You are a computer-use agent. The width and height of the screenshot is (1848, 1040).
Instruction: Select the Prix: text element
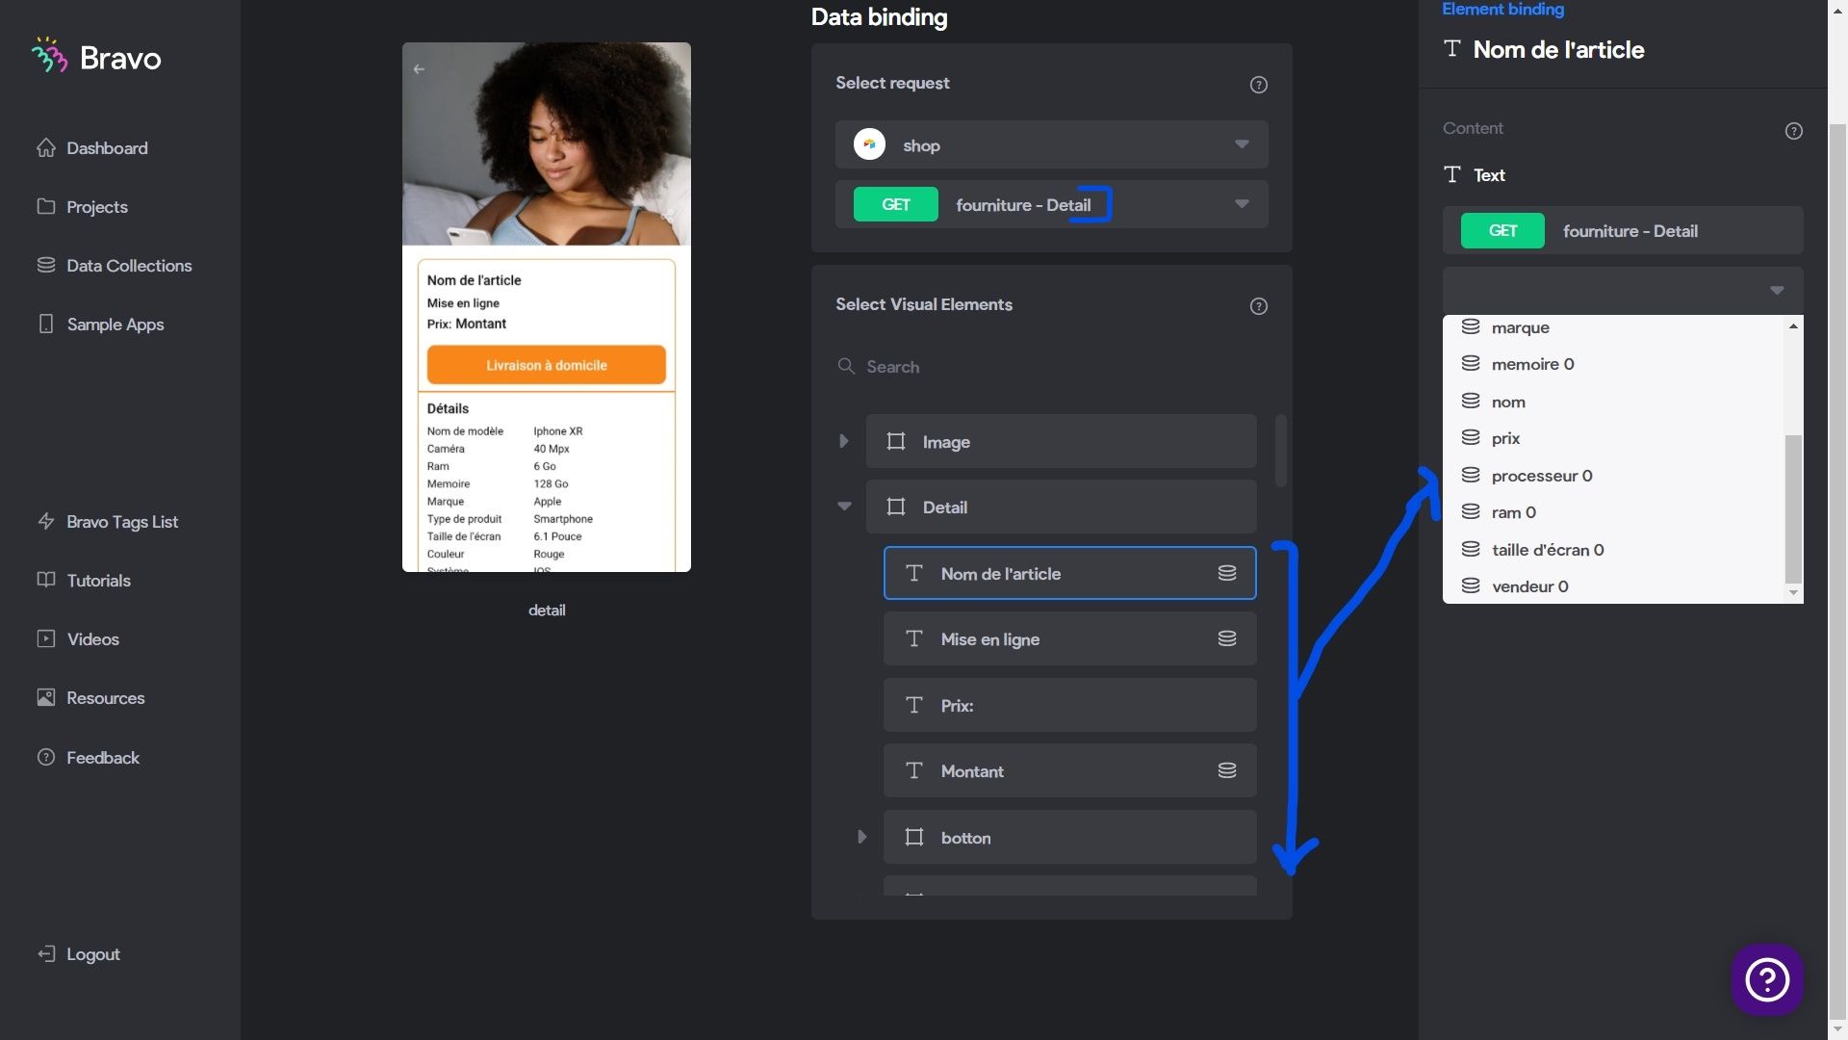[x=1069, y=705]
